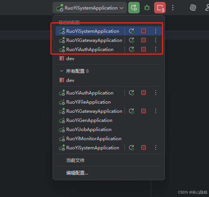209x197 pixels.
Task: Choose the 当前文件 option
Action: coord(108,160)
